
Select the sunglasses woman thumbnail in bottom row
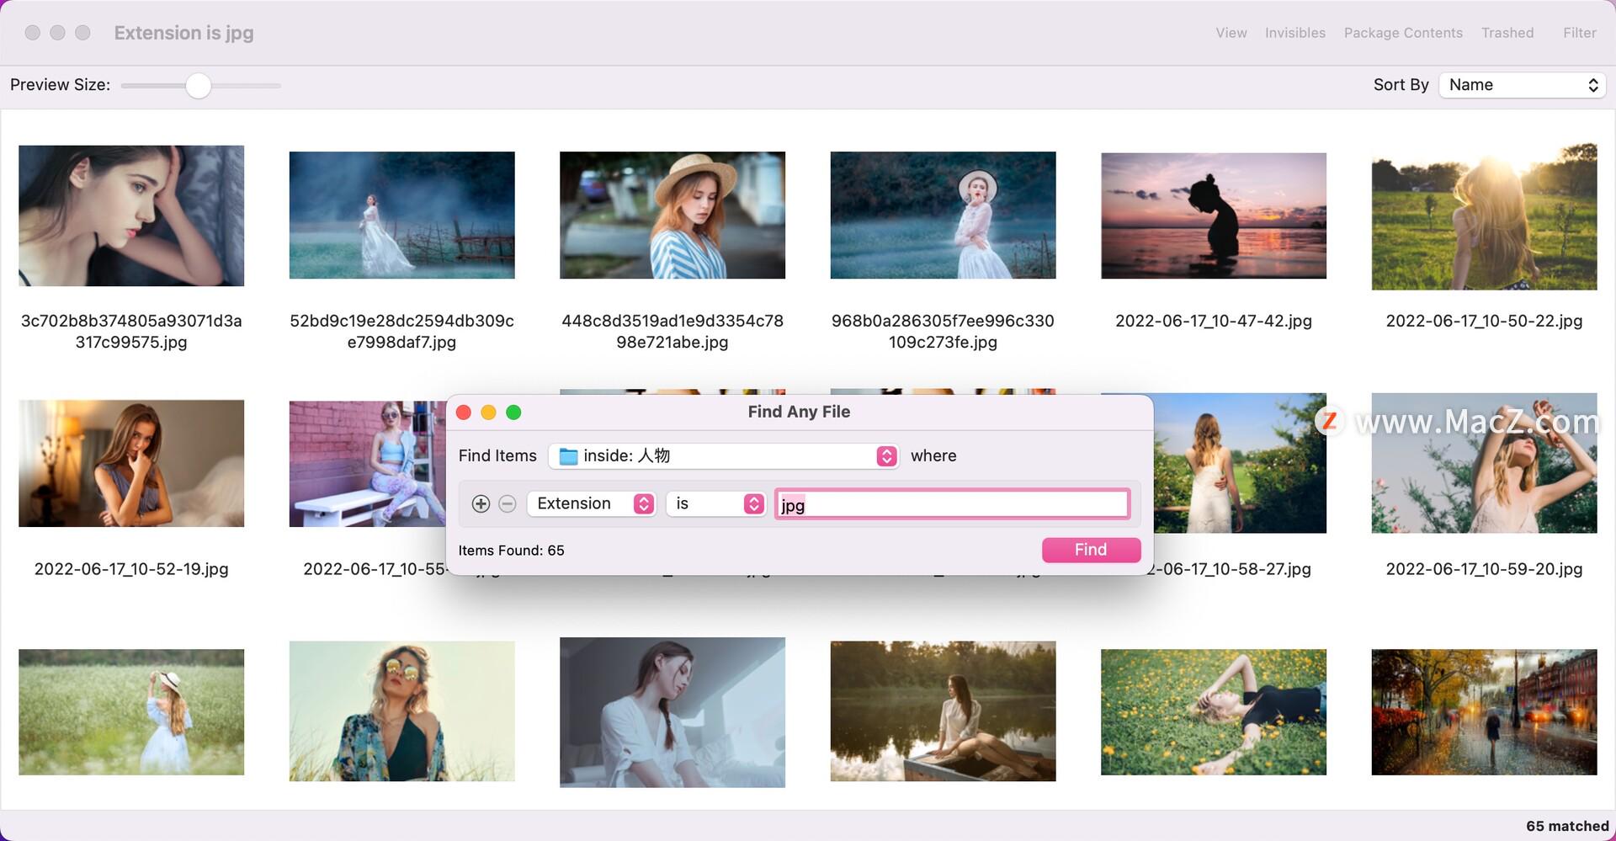(x=401, y=711)
